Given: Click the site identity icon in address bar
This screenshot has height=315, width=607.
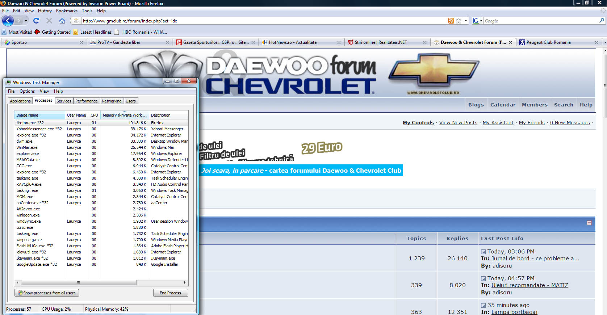Looking at the screenshot, I should click(x=76, y=21).
